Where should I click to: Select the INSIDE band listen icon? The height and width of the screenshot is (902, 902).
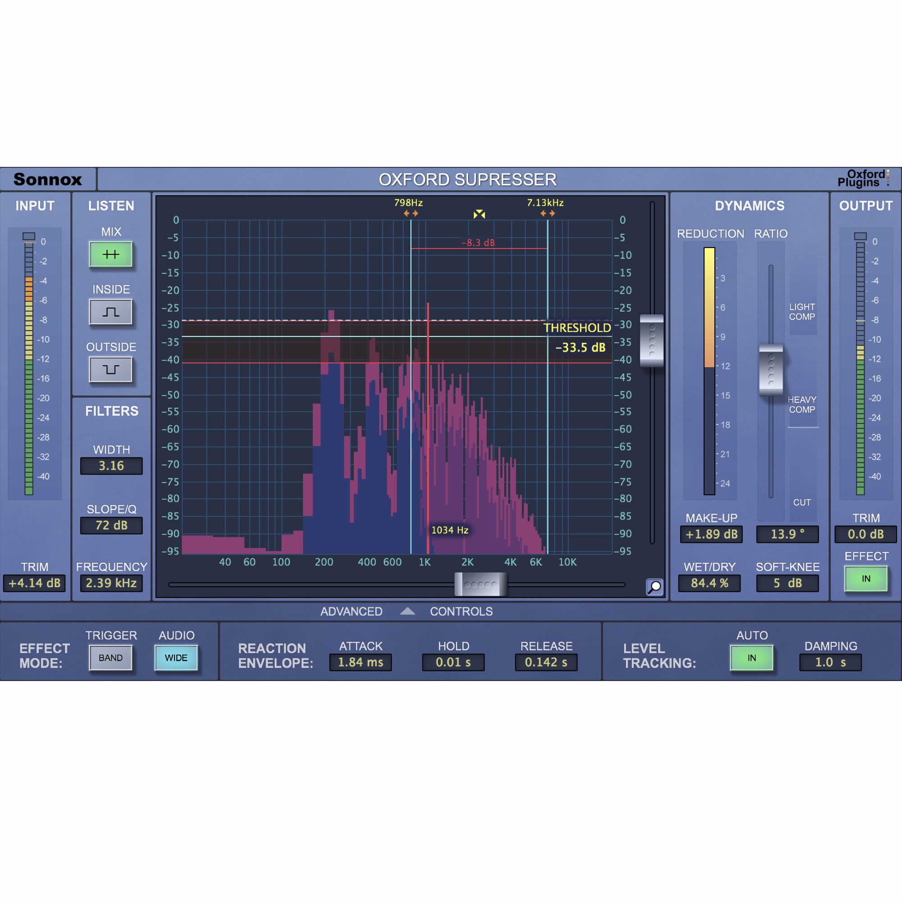tap(110, 312)
